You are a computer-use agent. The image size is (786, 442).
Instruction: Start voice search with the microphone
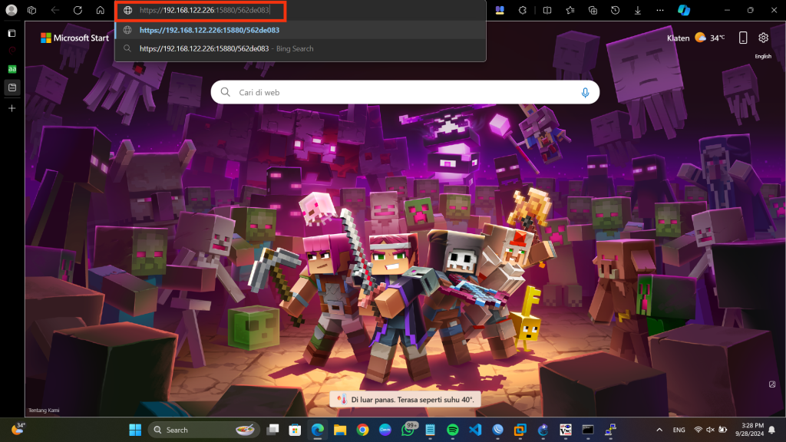coord(585,93)
